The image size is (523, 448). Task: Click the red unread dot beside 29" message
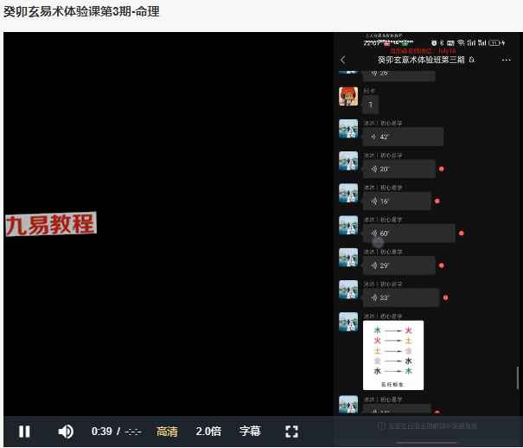(441, 266)
